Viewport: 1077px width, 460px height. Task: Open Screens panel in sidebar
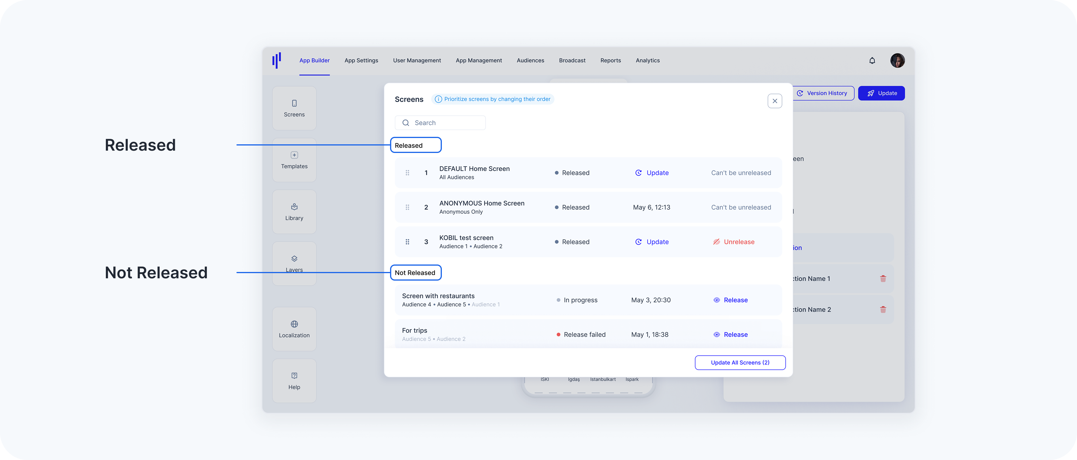point(294,108)
